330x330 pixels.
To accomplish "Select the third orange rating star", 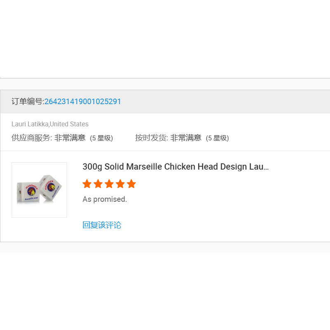I will [109, 184].
